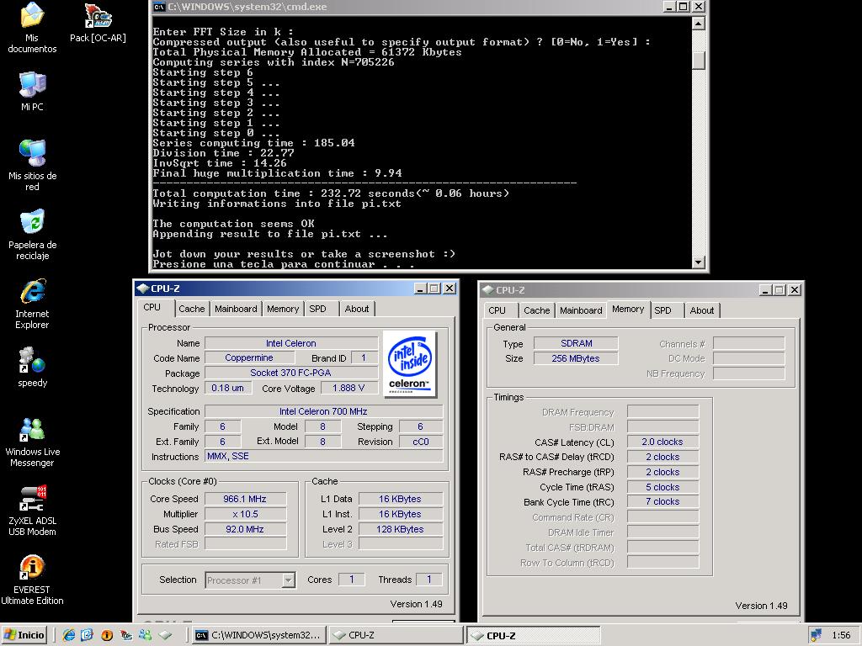Click Internet Explorer quick launch icon
This screenshot has height=646, width=862.
click(x=69, y=635)
